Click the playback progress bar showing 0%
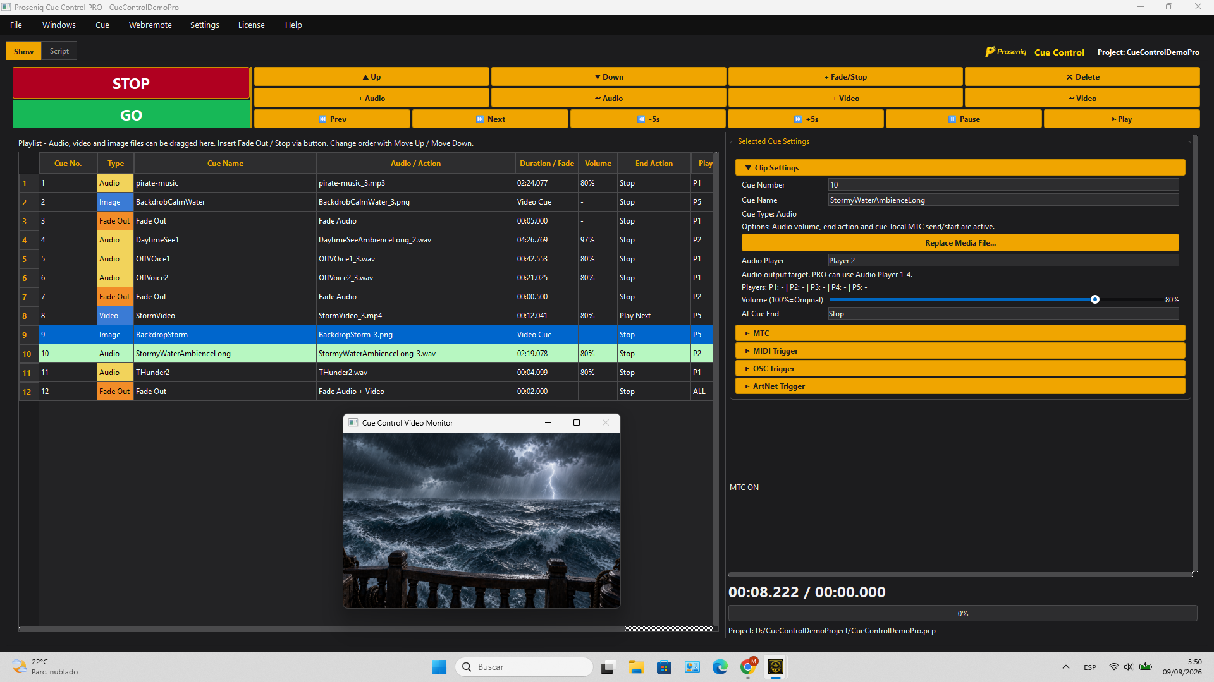The width and height of the screenshot is (1214, 682). pyautogui.click(x=962, y=614)
